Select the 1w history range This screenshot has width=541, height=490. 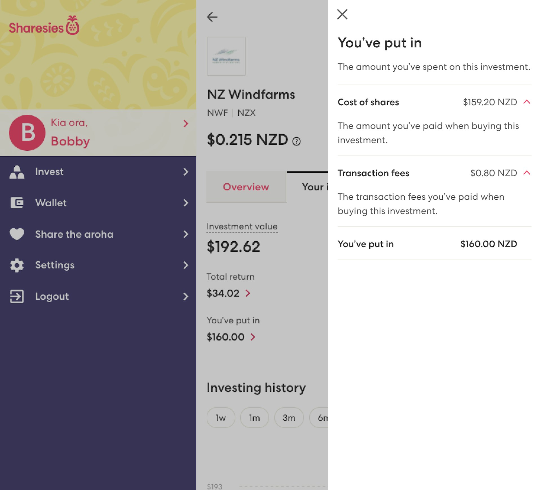tap(221, 418)
